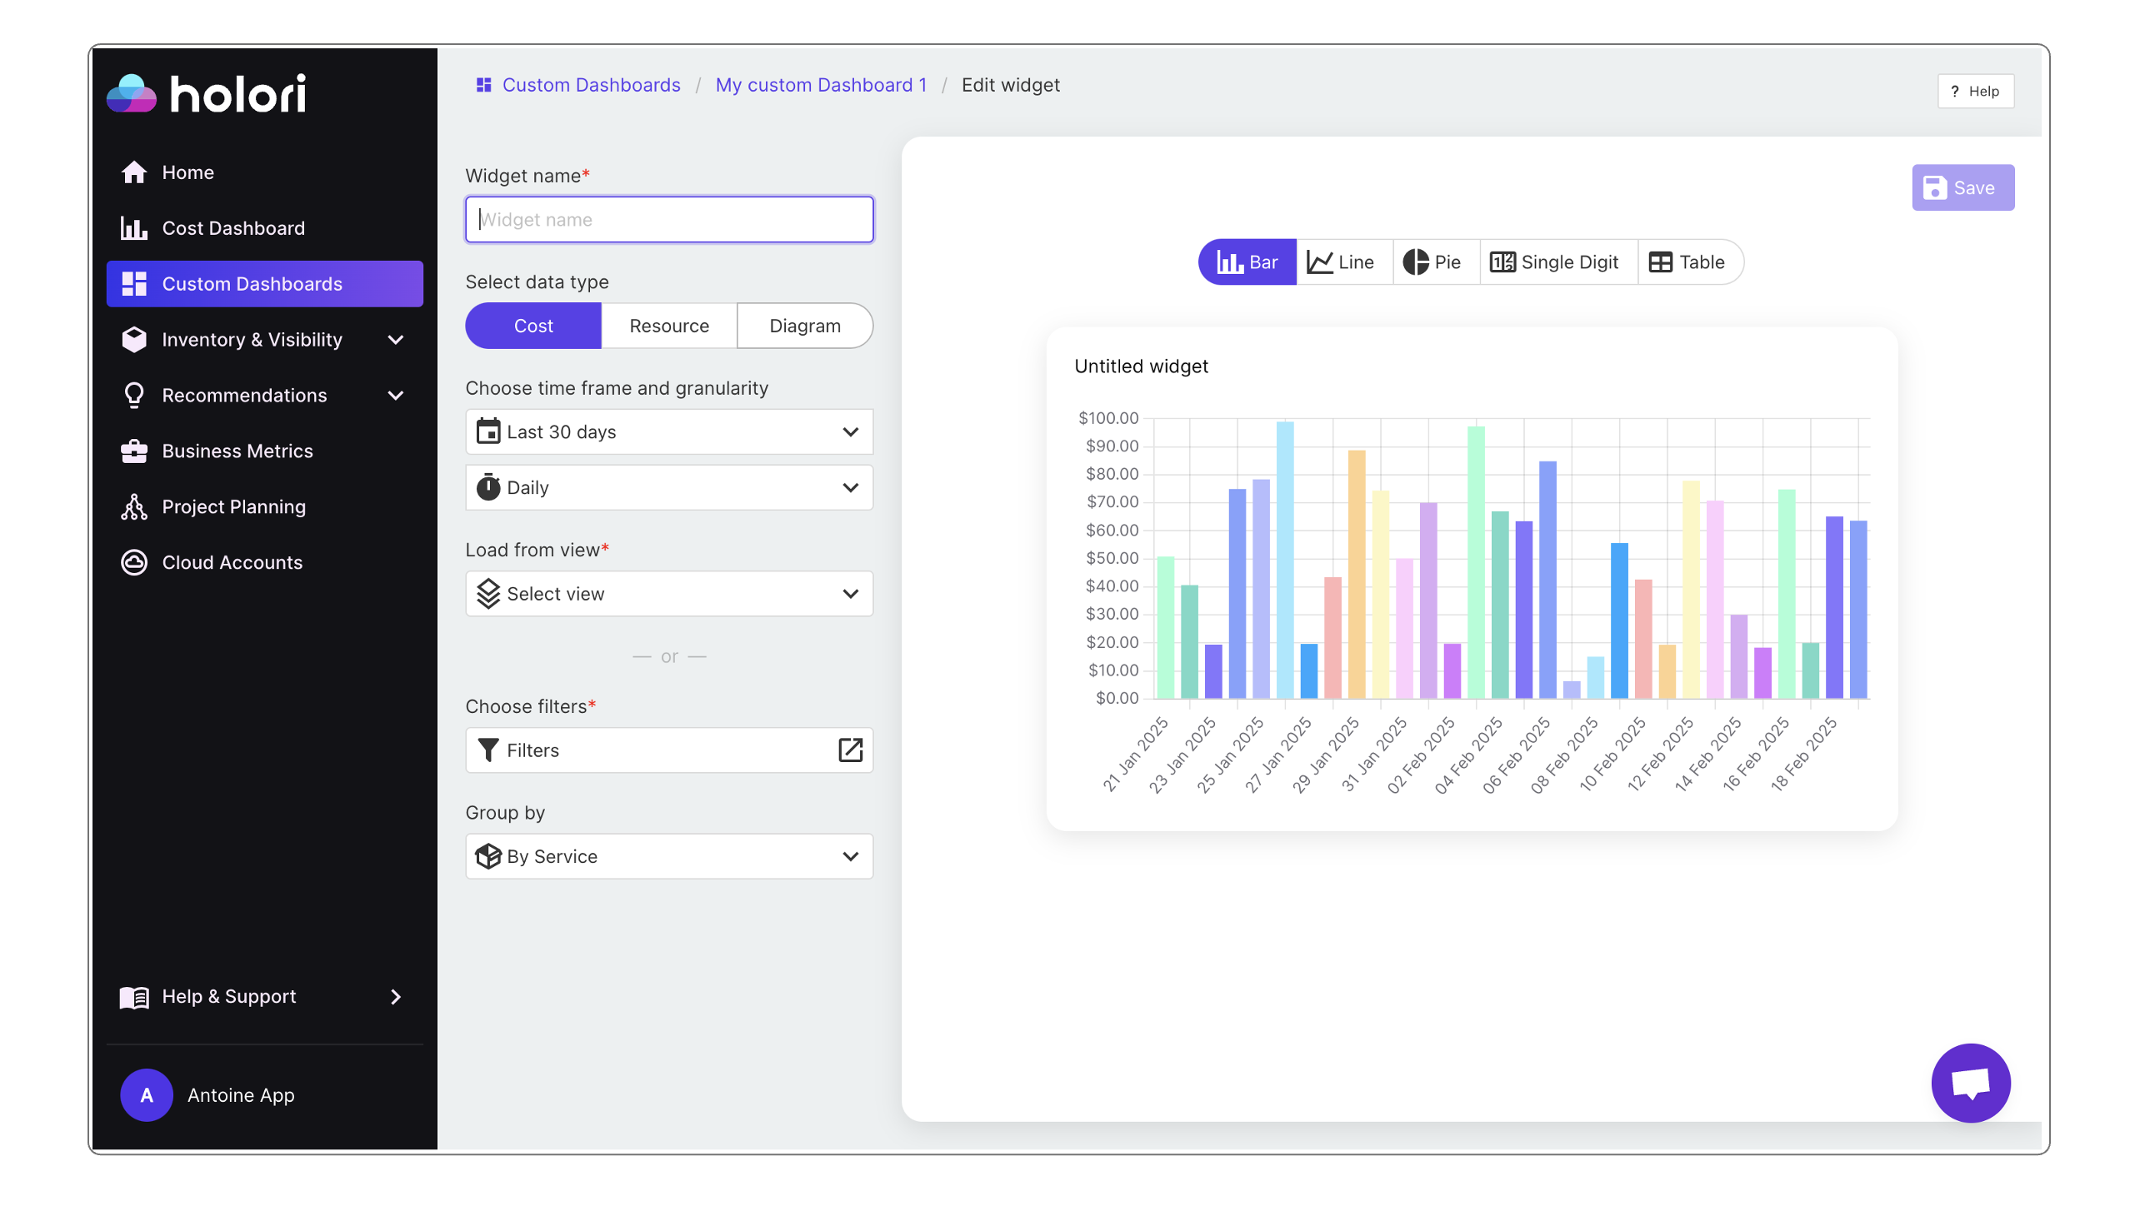This screenshot has height=1206, width=2155.
Task: Switch chart type to Pie
Action: pos(1436,262)
